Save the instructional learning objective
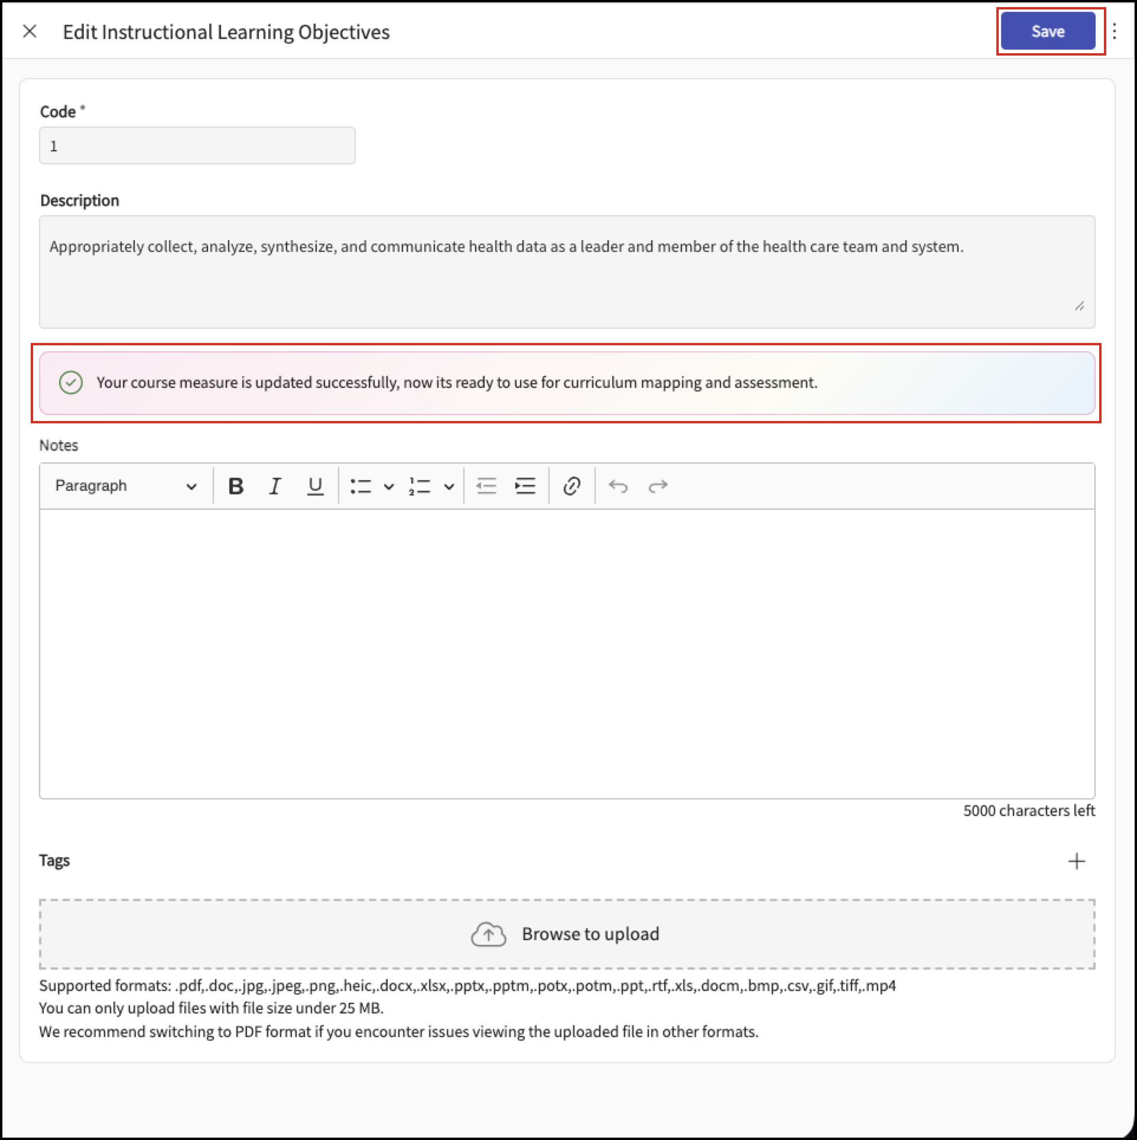This screenshot has height=1140, width=1137. click(x=1048, y=31)
